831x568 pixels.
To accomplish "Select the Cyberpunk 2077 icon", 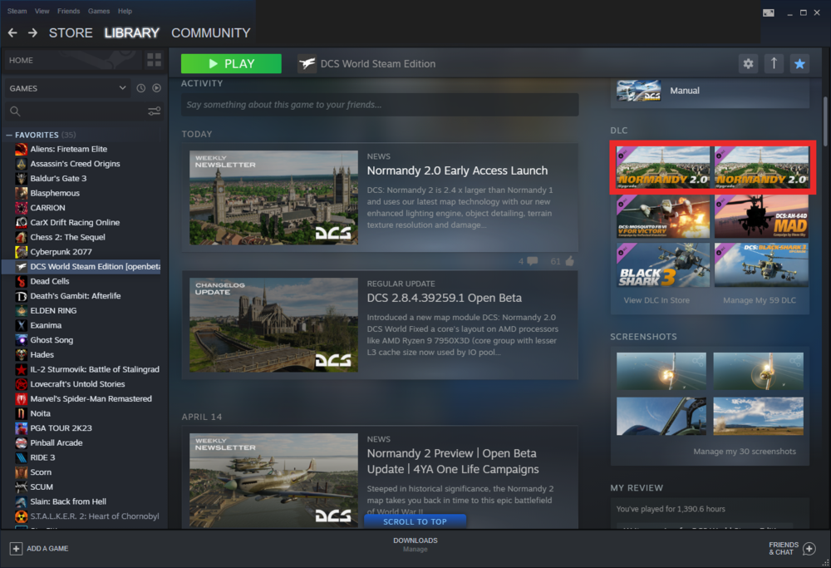I will [x=22, y=251].
